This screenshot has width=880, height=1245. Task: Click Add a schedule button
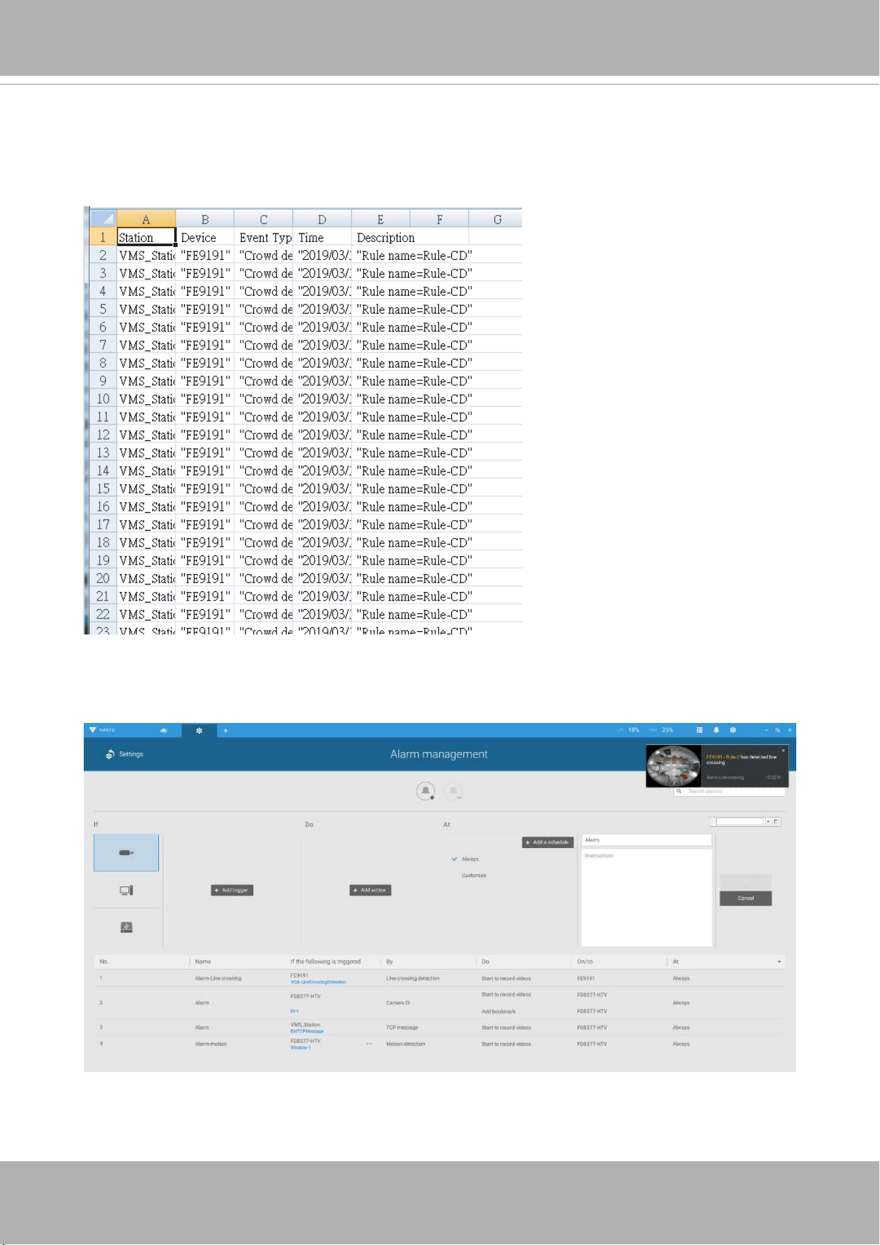(548, 842)
